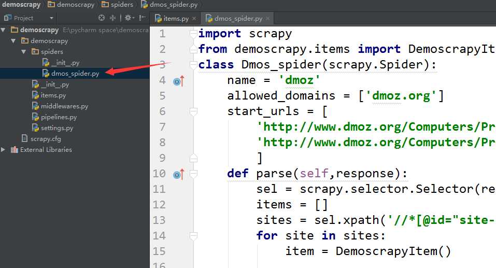Fold the parse method at line 10
Image resolution: width=496 pixels, height=268 pixels.
(x=193, y=174)
